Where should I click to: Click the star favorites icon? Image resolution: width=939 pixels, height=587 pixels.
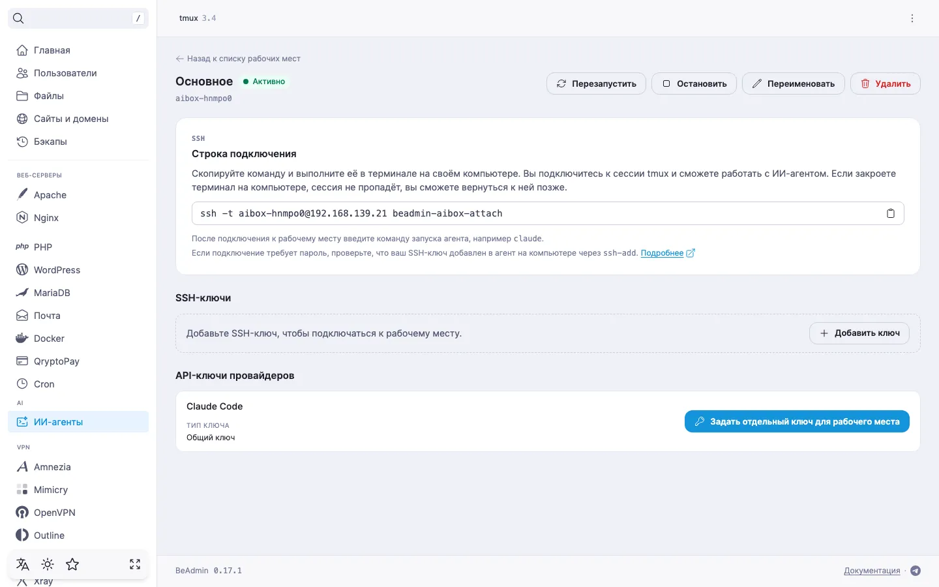point(72,564)
